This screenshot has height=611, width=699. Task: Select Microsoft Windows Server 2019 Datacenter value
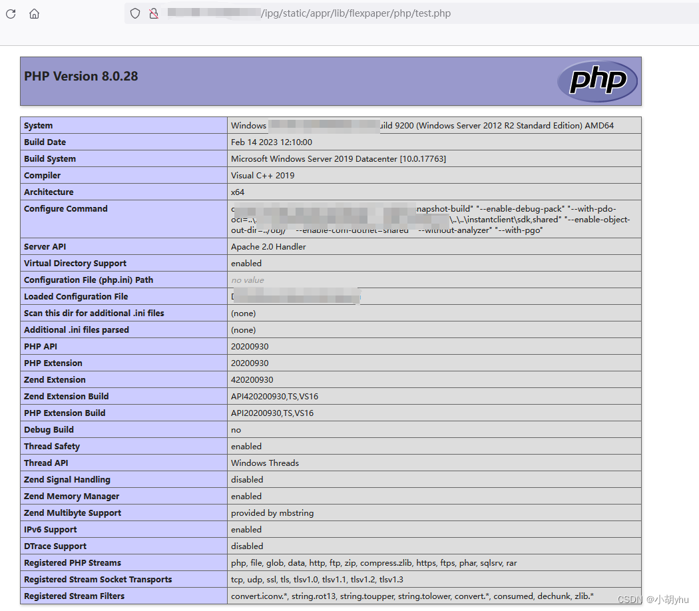coord(338,158)
